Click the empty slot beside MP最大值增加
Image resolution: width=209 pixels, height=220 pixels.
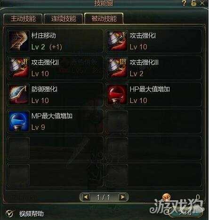point(153,121)
